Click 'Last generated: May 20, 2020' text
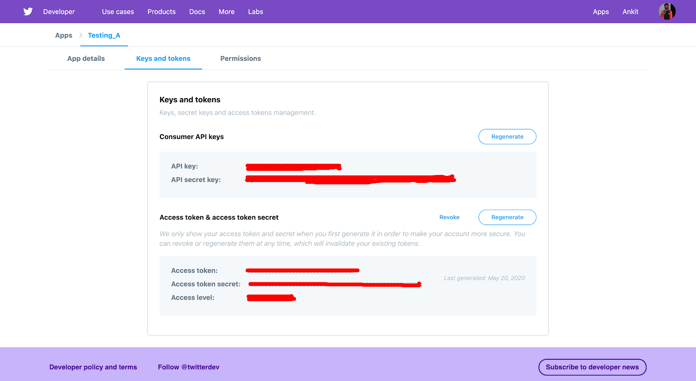Image resolution: width=696 pixels, height=381 pixels. point(484,278)
